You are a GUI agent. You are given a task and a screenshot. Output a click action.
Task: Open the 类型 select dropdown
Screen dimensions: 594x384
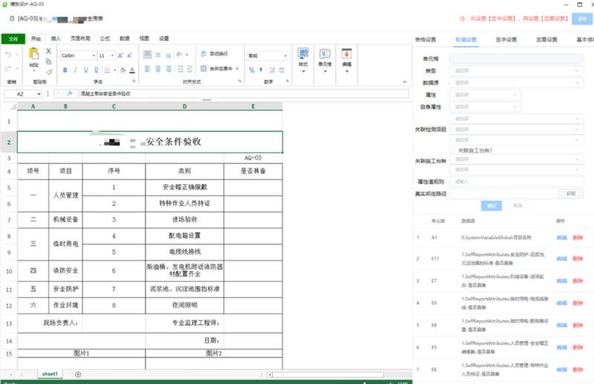[x=516, y=70]
